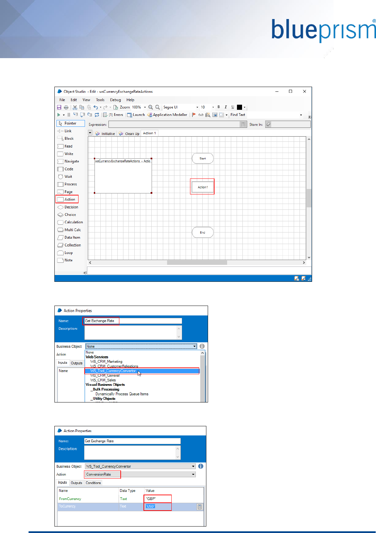This screenshot has height=533, width=376.
Task: Click the Zoom Out magnifier icon
Action: click(157, 107)
